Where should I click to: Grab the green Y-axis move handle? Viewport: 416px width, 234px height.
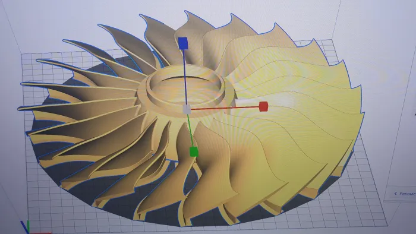pos(194,152)
